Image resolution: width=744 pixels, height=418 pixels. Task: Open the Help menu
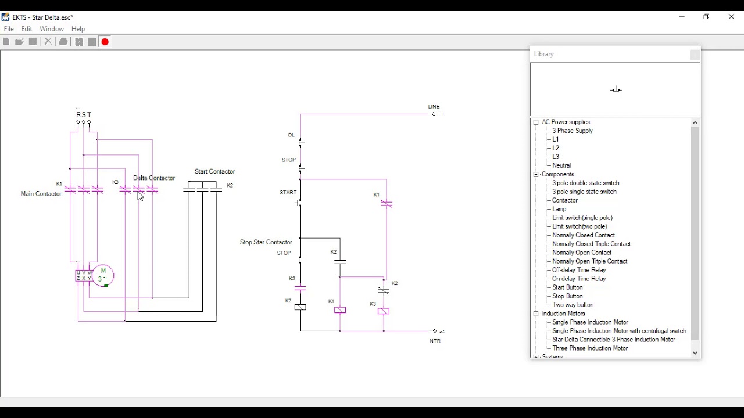78,29
